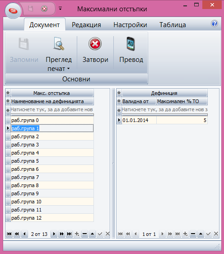
Task: Switch to the Редакция tab
Action: click(86, 25)
